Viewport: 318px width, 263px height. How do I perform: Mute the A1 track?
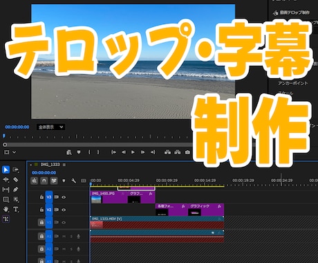[x=64, y=237]
